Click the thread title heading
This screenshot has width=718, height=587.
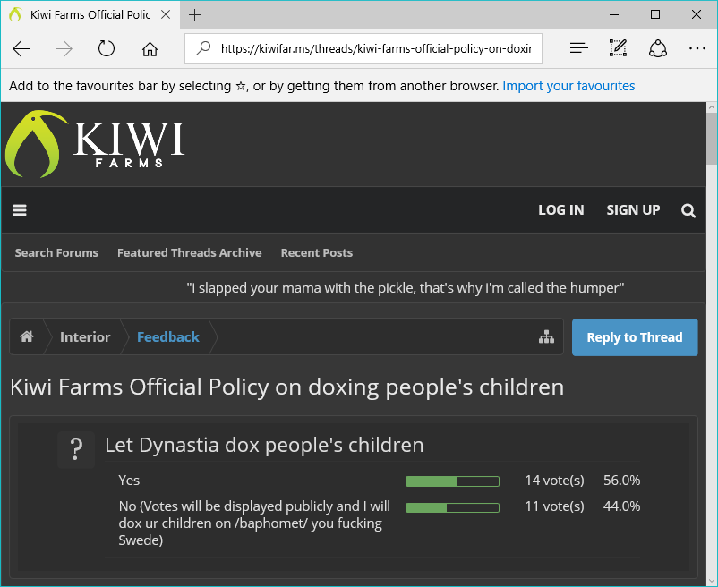coord(287,387)
